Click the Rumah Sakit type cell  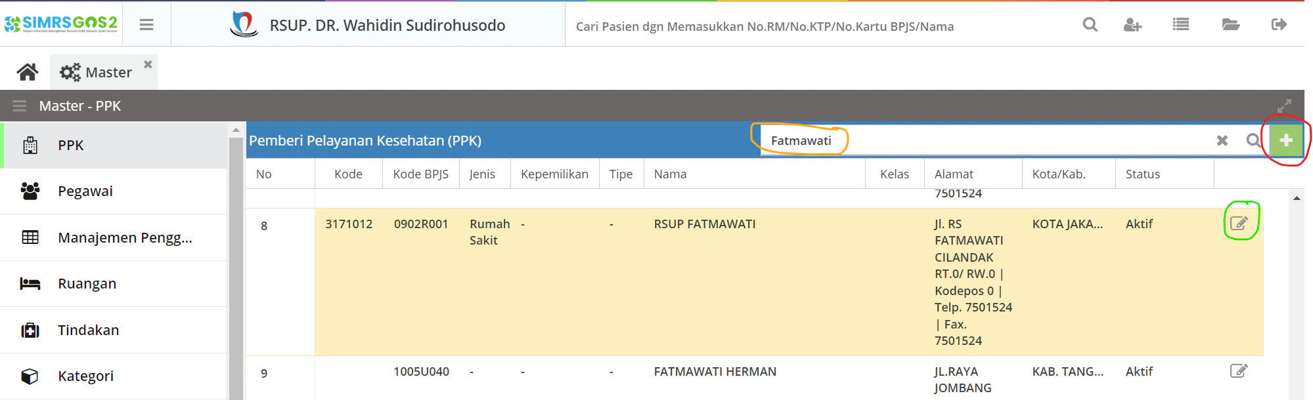tap(490, 232)
